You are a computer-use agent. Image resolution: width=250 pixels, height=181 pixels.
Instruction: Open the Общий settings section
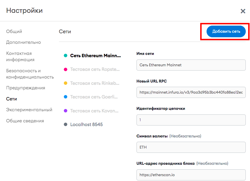[14, 31]
